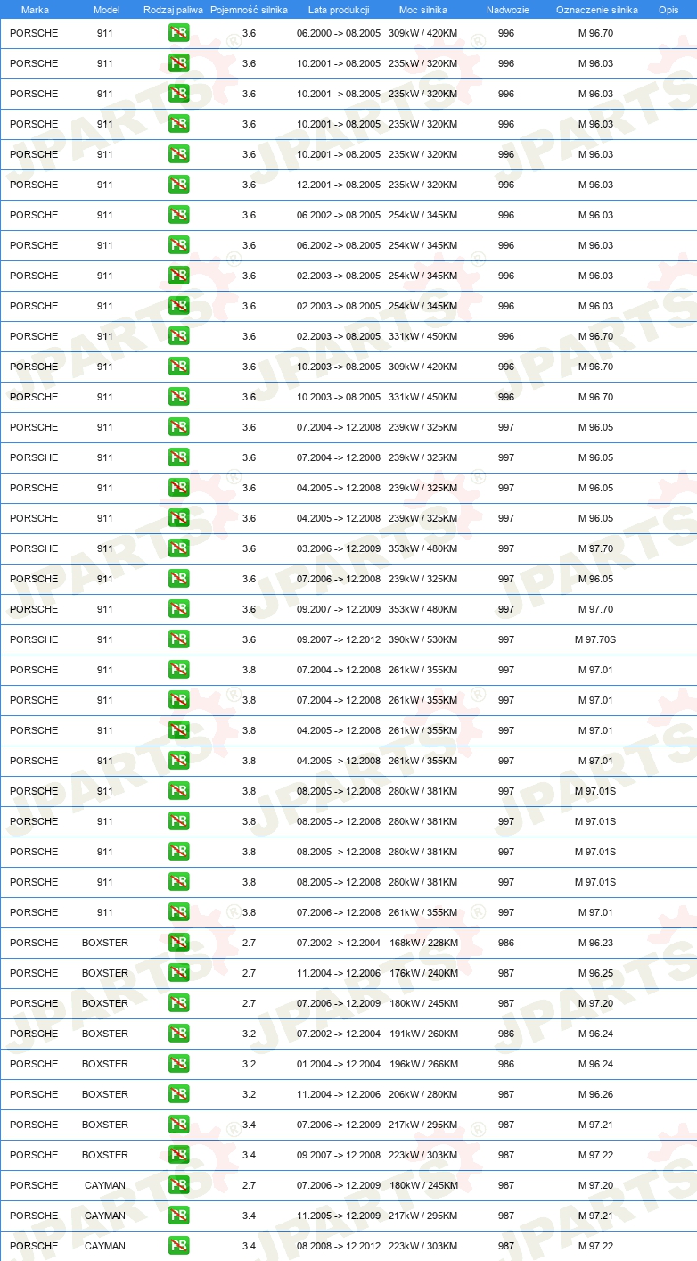This screenshot has width=697, height=1261.
Task: Click the fuel icon in the 03.2006 -> 12.2009 row
Action: [x=178, y=549]
